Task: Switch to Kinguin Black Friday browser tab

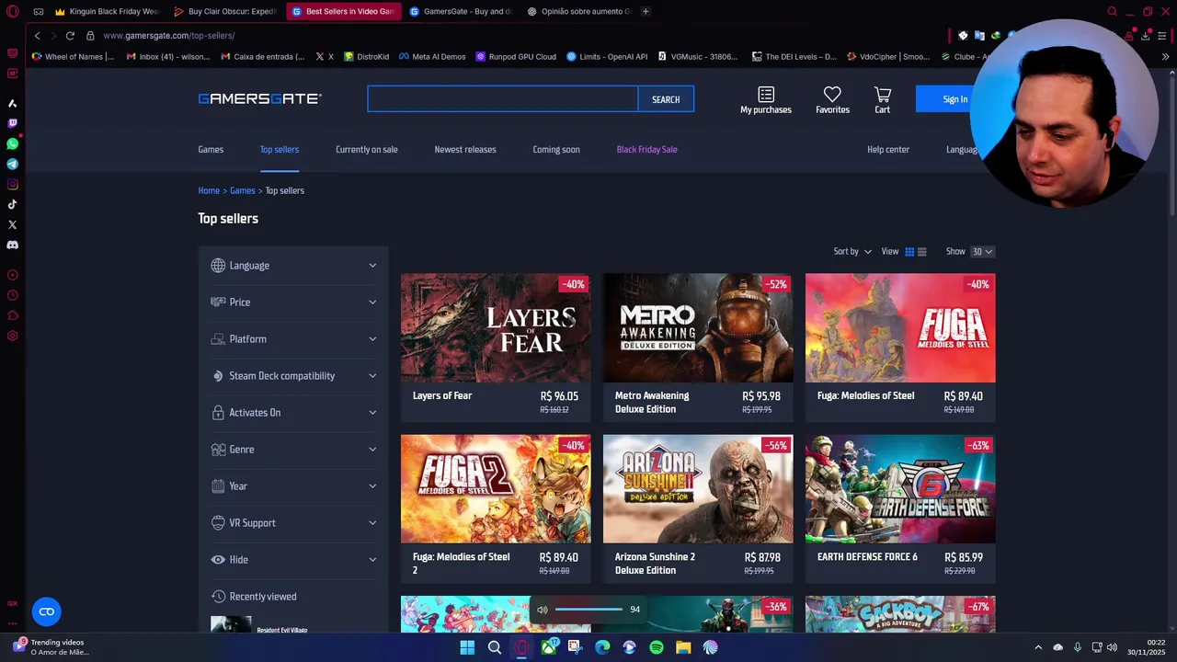Action: 107,12
